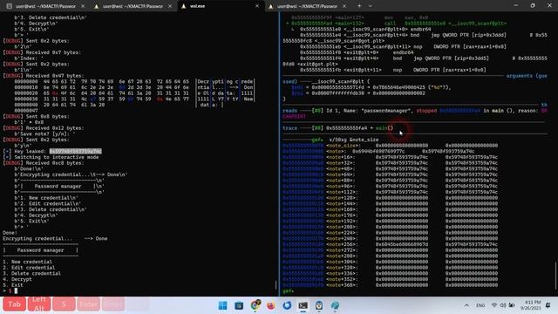Click the <note_size> memory row label
This screenshot has height=314, width=558.
click(344, 146)
